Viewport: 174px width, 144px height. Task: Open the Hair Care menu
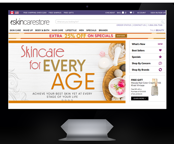57,30
